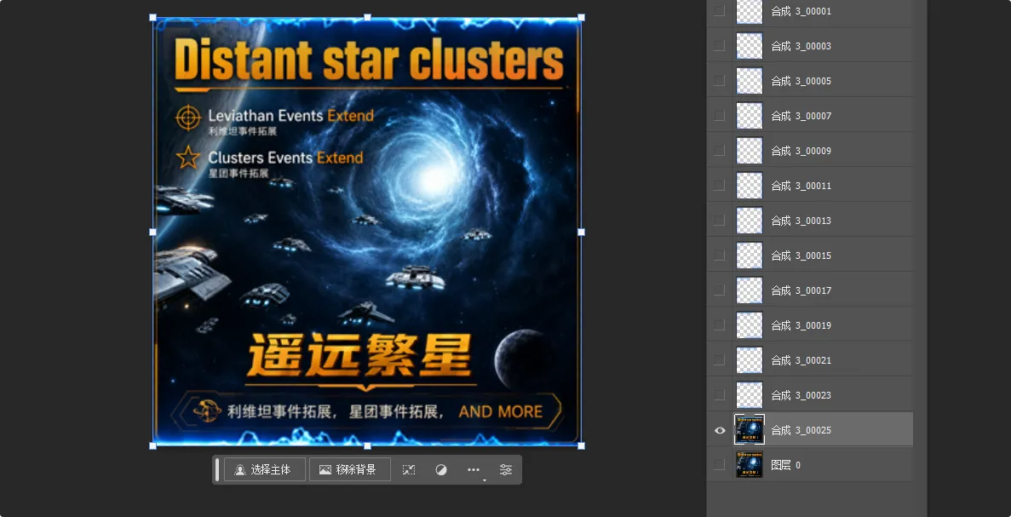The width and height of the screenshot is (1011, 517).
Task: Select layer 合成 3_00019 in the layers list
Action: point(810,325)
